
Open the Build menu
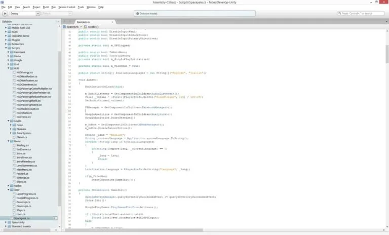click(46, 7)
